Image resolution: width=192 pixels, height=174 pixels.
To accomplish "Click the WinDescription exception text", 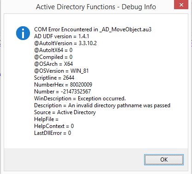I will click(80, 99).
